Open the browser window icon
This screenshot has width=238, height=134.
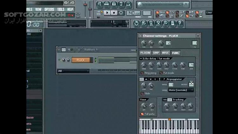(121, 4)
